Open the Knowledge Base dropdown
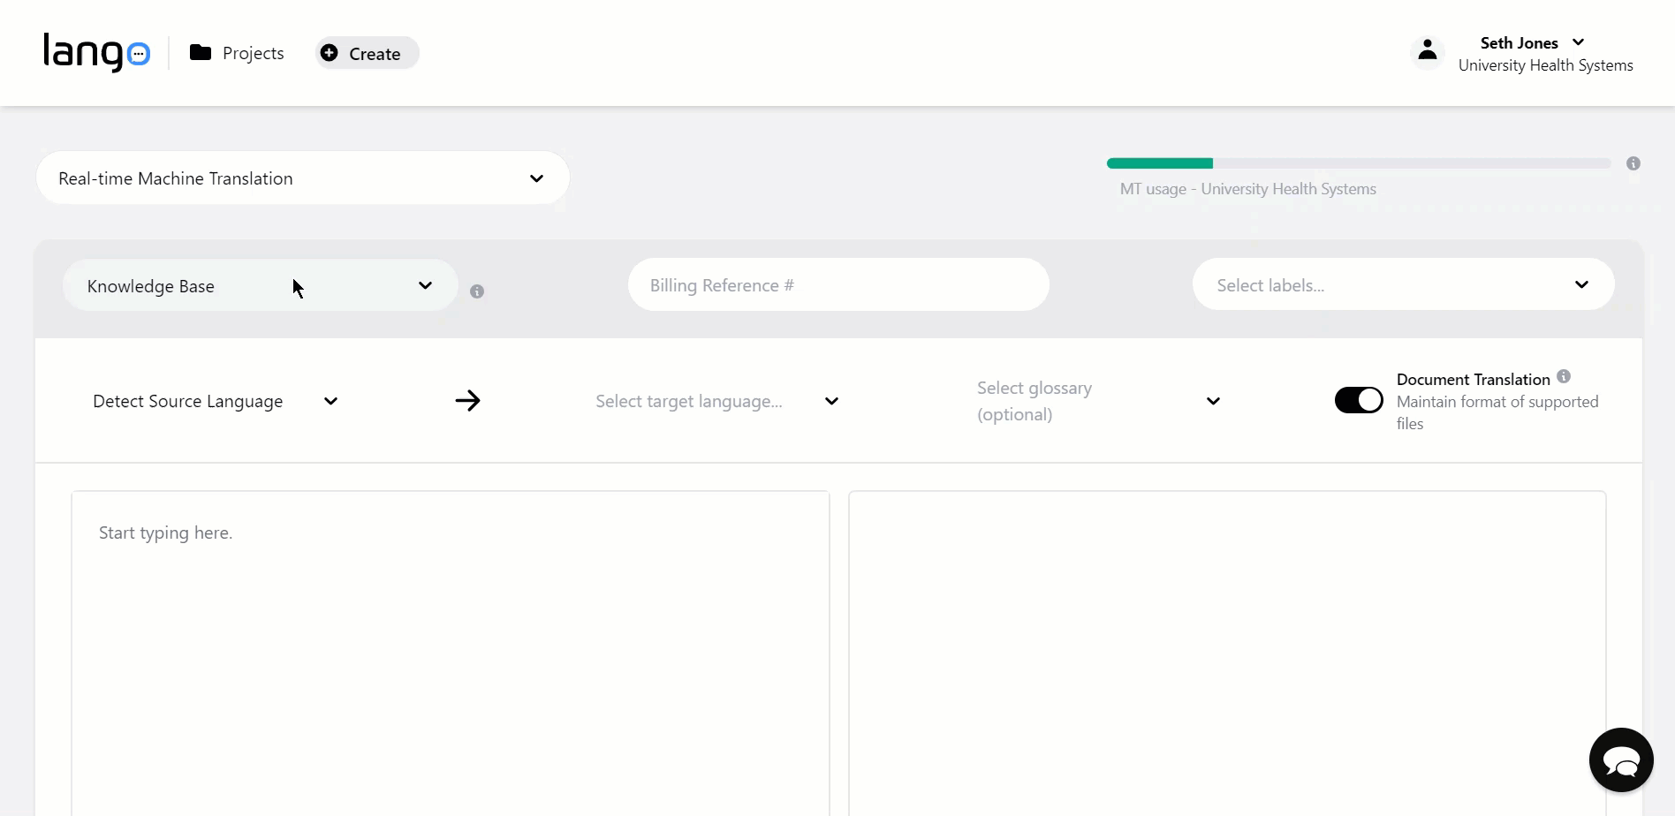Image resolution: width=1675 pixels, height=816 pixels. pos(260,286)
